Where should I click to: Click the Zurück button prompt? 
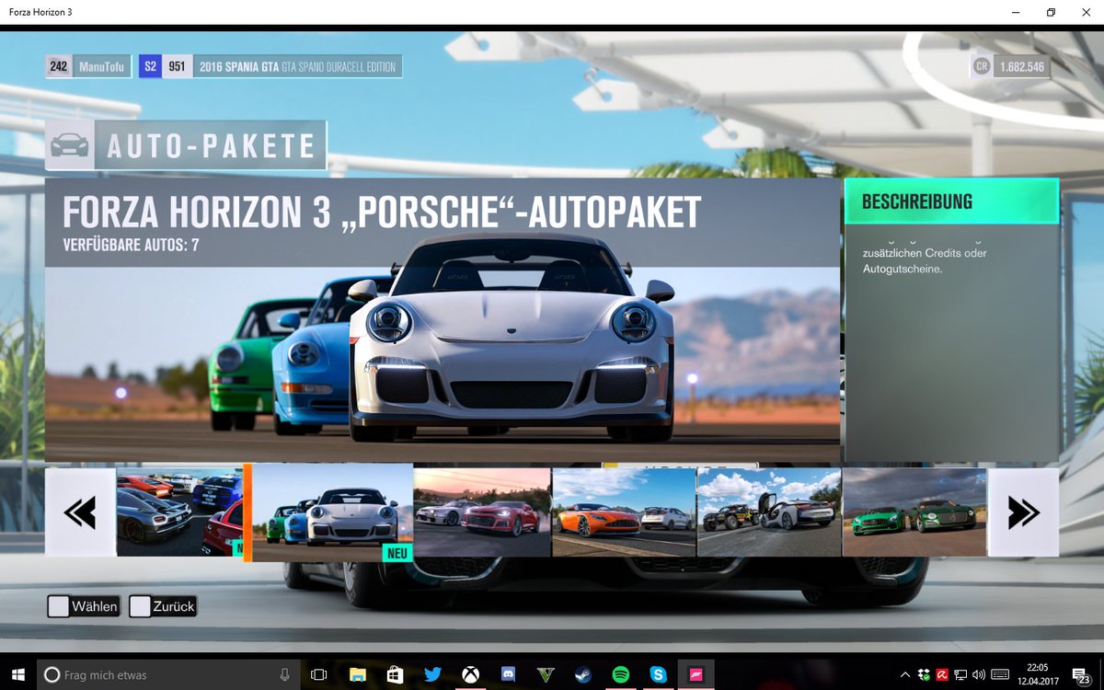coord(163,606)
